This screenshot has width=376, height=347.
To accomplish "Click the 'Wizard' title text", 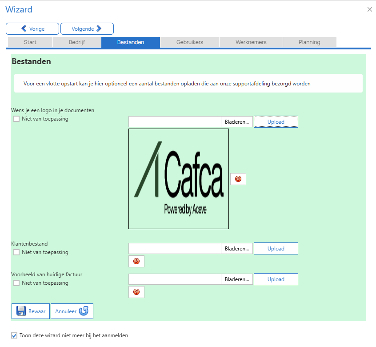I will tap(19, 9).
